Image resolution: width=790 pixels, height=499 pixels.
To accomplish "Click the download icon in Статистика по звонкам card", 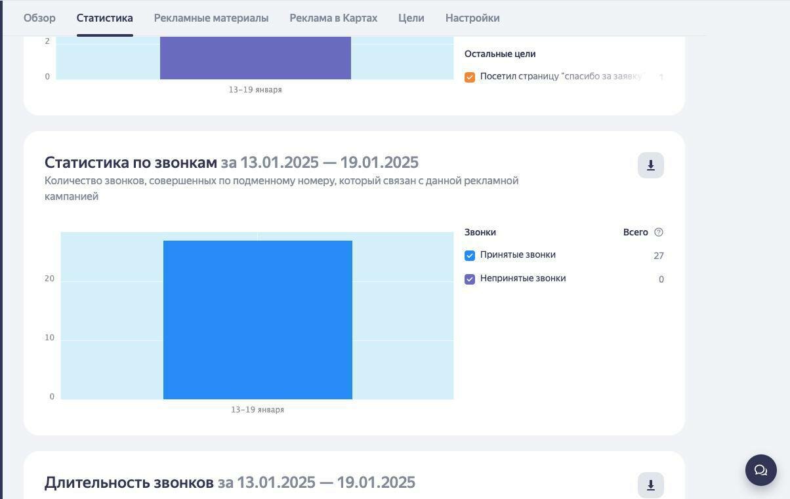I will point(650,165).
